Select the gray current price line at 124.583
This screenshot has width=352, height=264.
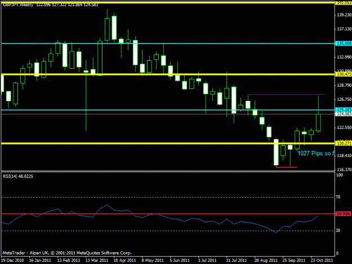tap(168, 114)
